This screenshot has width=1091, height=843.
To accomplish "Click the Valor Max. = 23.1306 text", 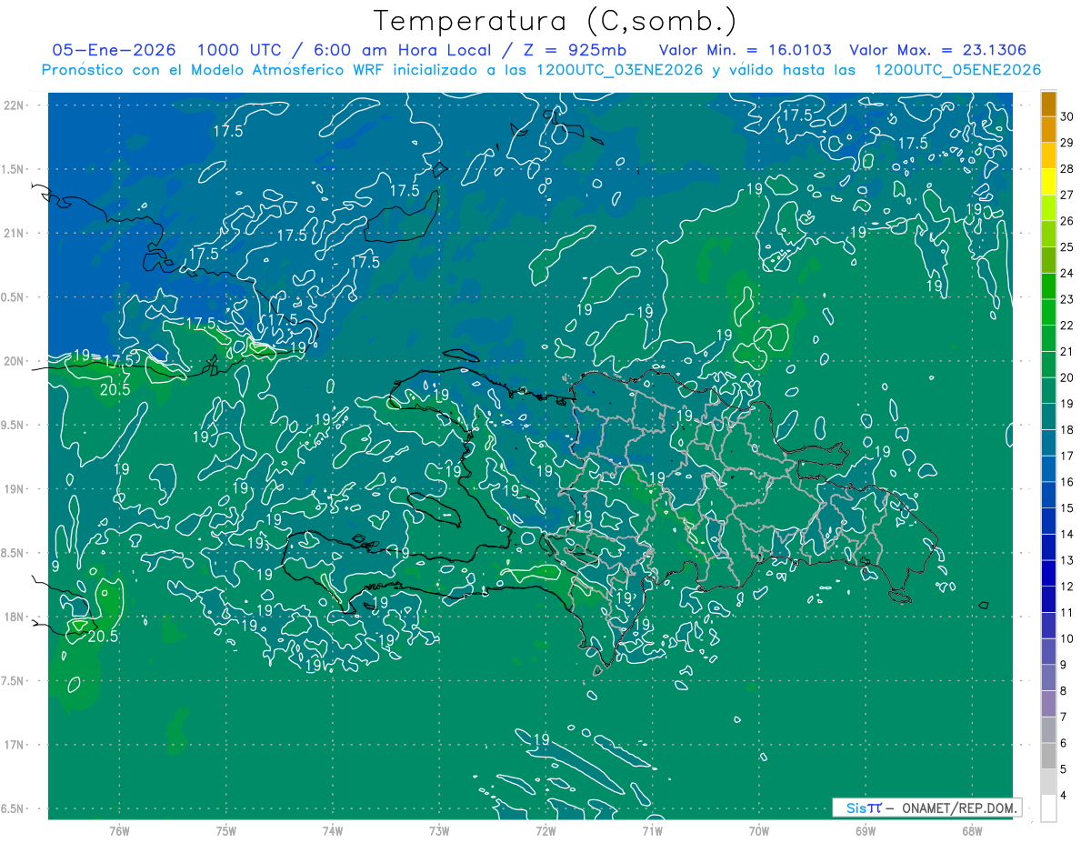I will [938, 50].
